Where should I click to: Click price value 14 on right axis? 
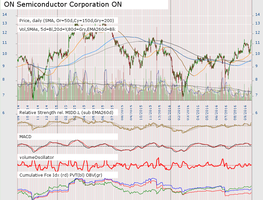click(257, 14)
